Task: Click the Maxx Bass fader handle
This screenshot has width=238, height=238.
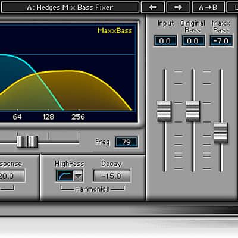Action: [220, 133]
